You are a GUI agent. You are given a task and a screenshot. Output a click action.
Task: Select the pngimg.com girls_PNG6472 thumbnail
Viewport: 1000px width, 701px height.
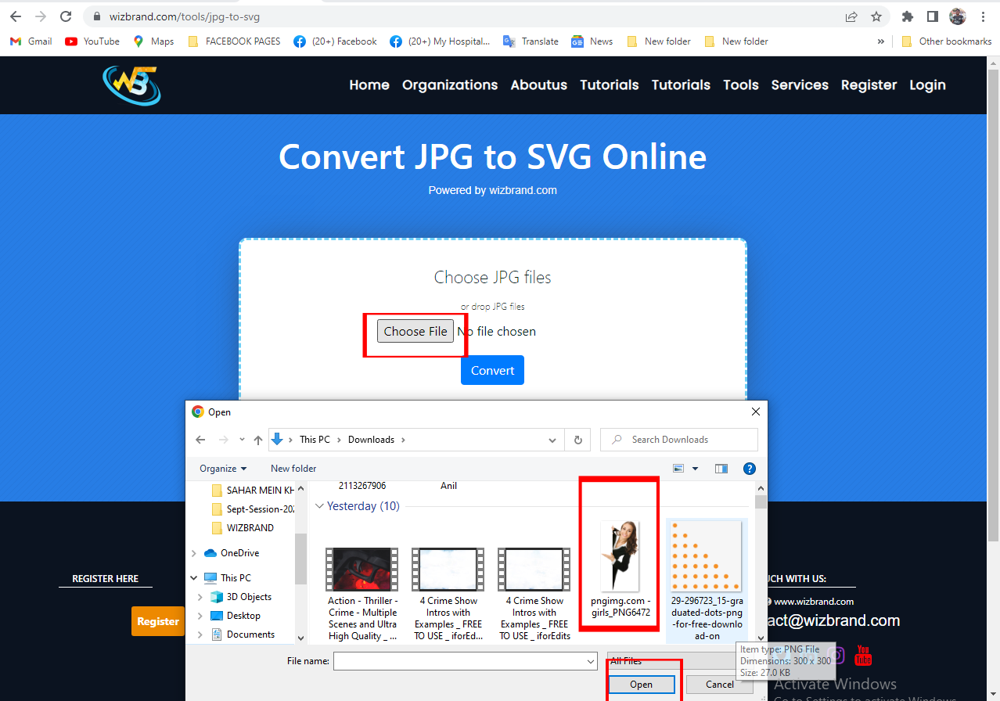coord(619,555)
